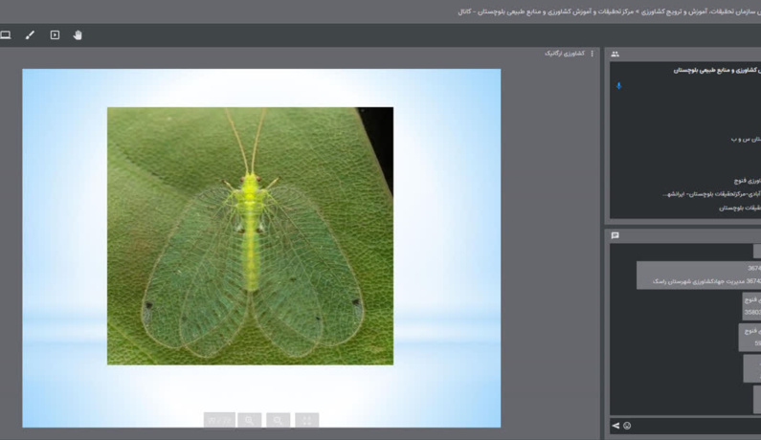Click the first magnifier zoom button under slide
Image resolution: width=761 pixels, height=440 pixels.
250,420
